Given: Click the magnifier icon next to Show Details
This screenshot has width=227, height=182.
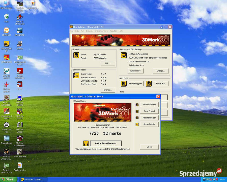Looking at the screenshot, I should click(x=137, y=124).
